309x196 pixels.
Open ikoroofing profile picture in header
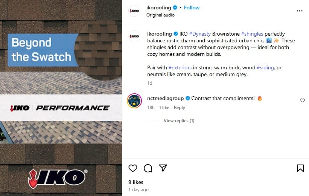pos(134,11)
